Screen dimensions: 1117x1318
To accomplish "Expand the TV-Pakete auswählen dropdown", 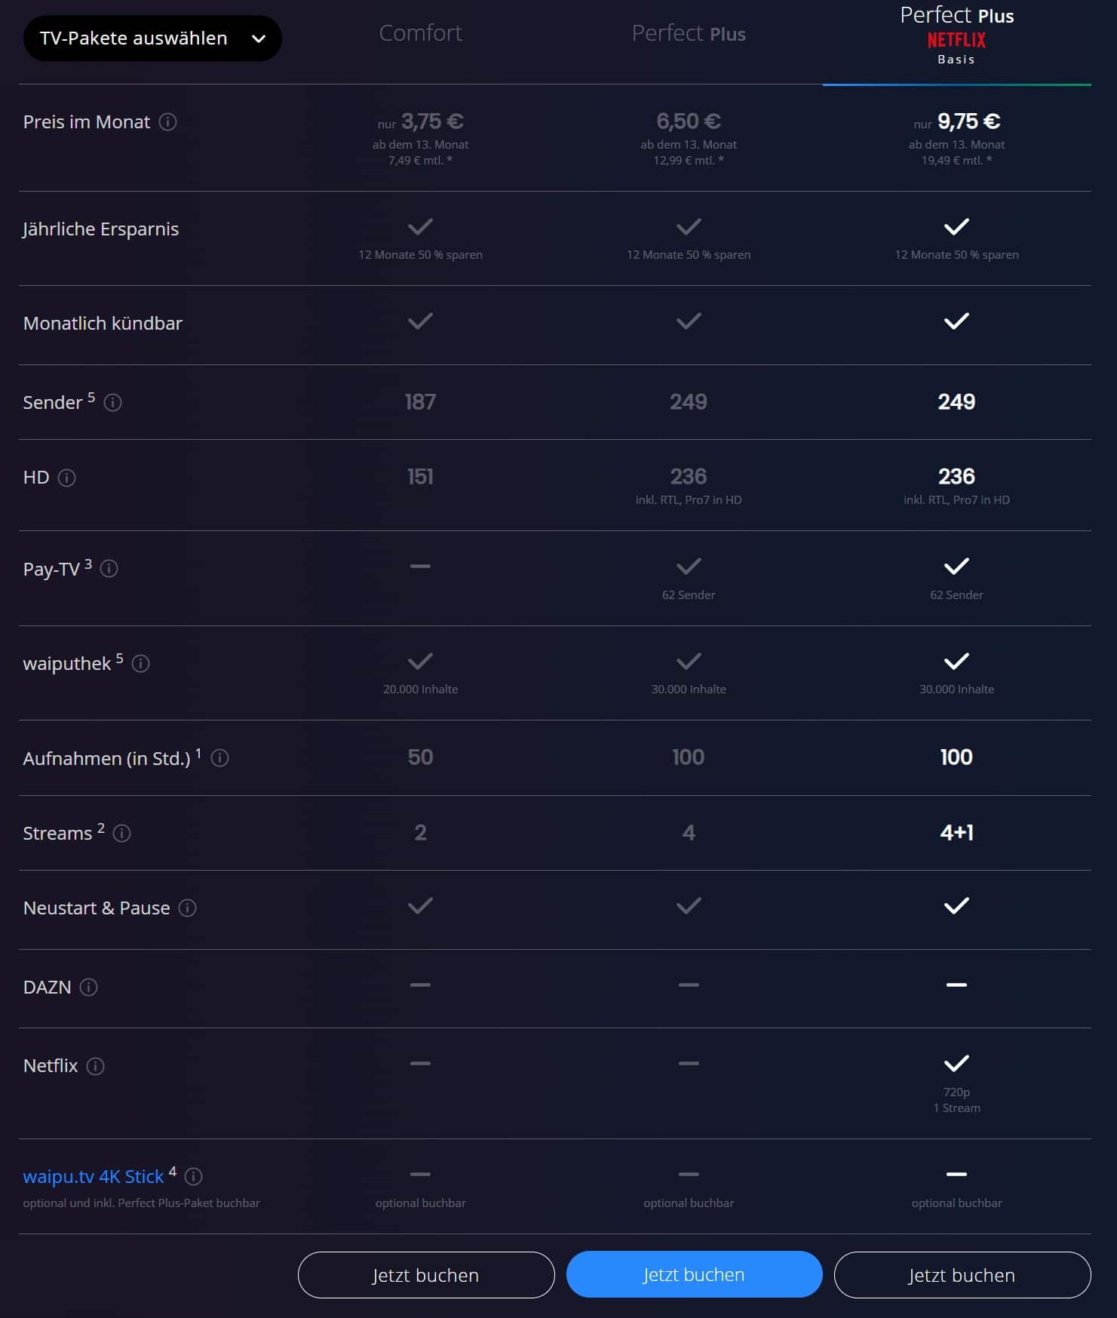I will tap(152, 38).
